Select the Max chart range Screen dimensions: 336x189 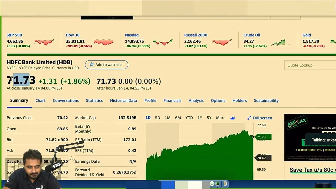pos(220,118)
